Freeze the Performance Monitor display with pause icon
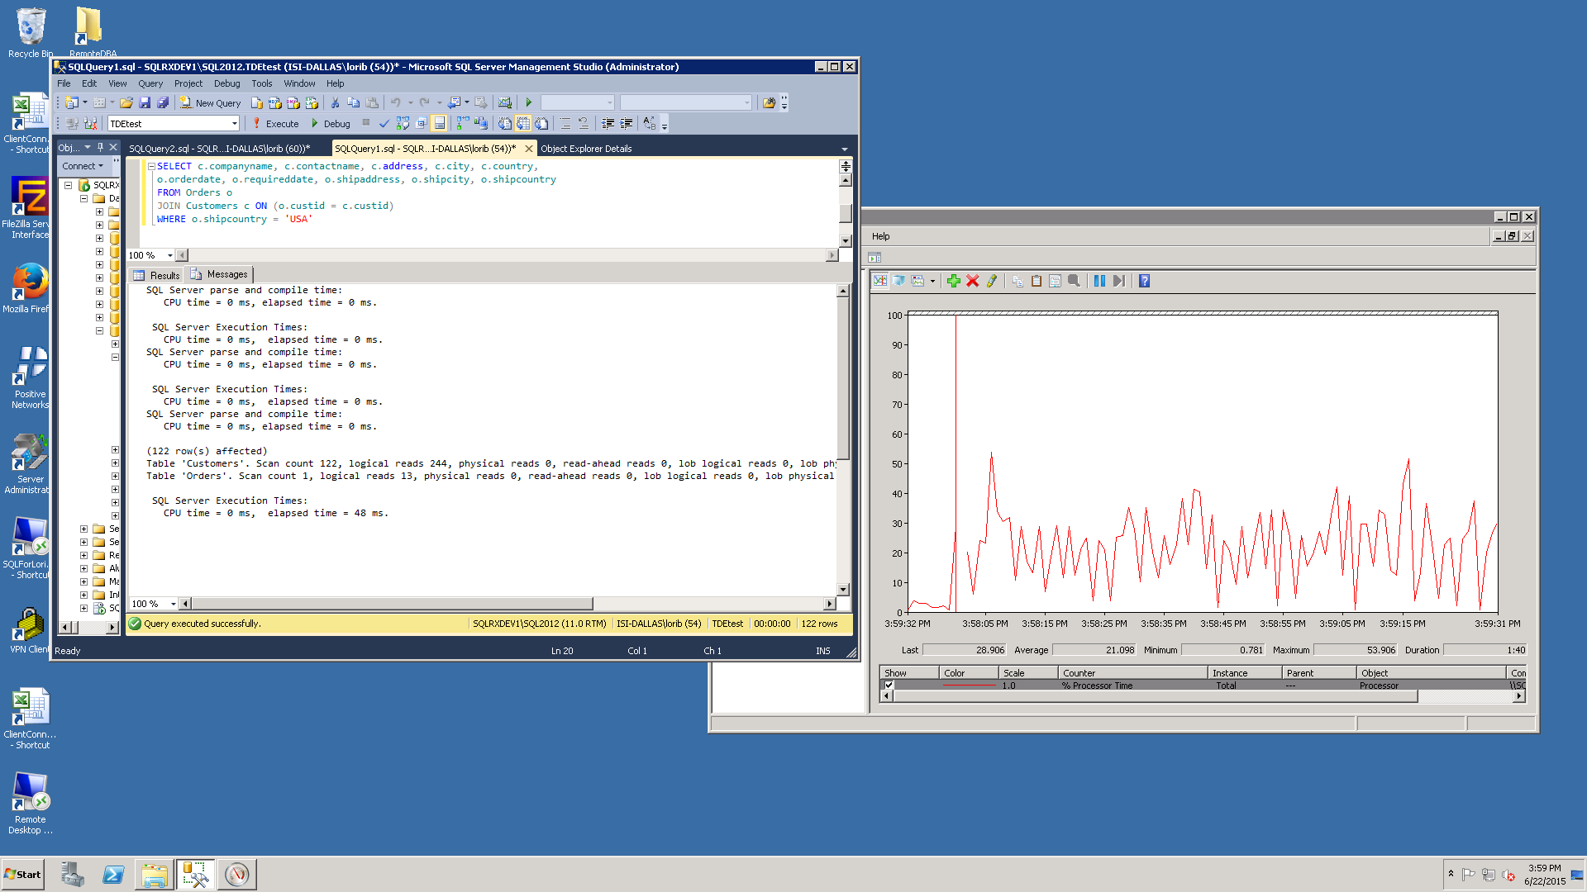Viewport: 1587px width, 892px height. 1099,281
